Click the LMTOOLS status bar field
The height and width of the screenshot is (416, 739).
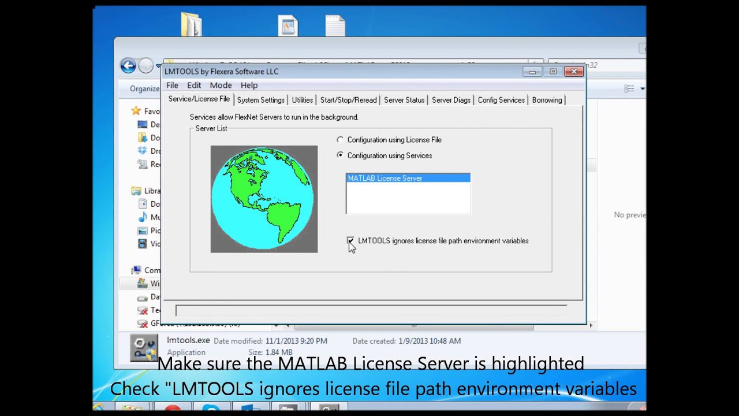click(371, 310)
